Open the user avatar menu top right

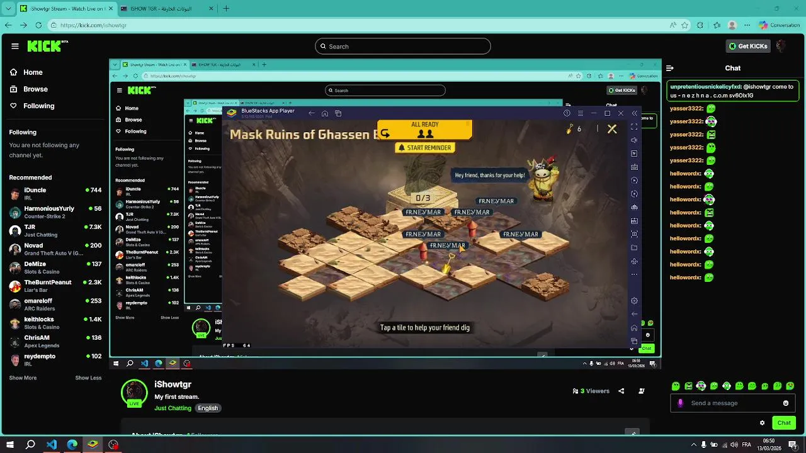781,46
